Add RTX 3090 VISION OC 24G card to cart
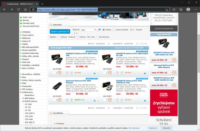This screenshot has height=131, width=200. [x=110, y=100]
